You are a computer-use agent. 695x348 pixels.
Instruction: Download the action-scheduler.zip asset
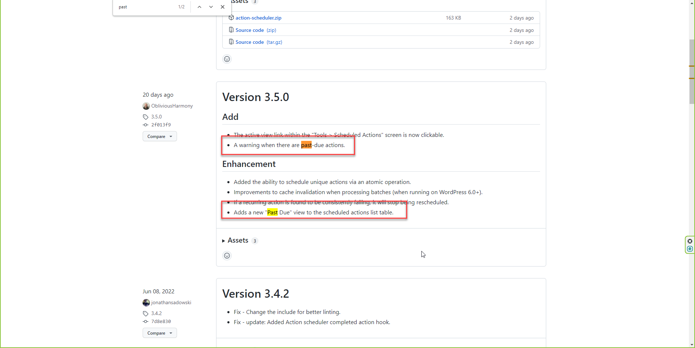[258, 17]
